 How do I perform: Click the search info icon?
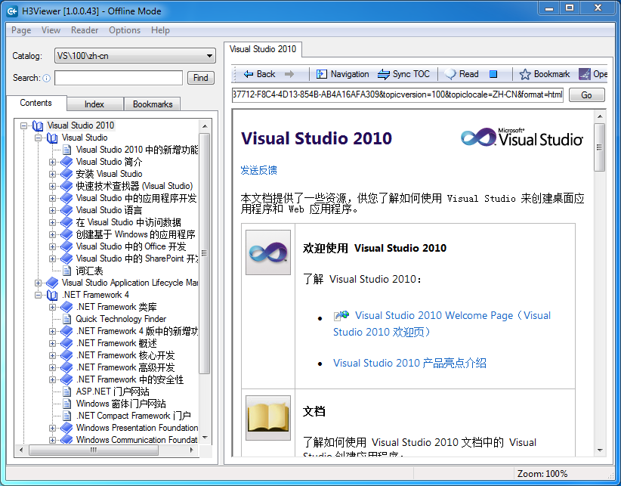coord(46,78)
